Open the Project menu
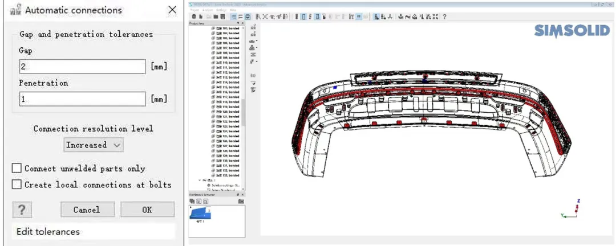This screenshot has height=246, width=616. (x=194, y=10)
